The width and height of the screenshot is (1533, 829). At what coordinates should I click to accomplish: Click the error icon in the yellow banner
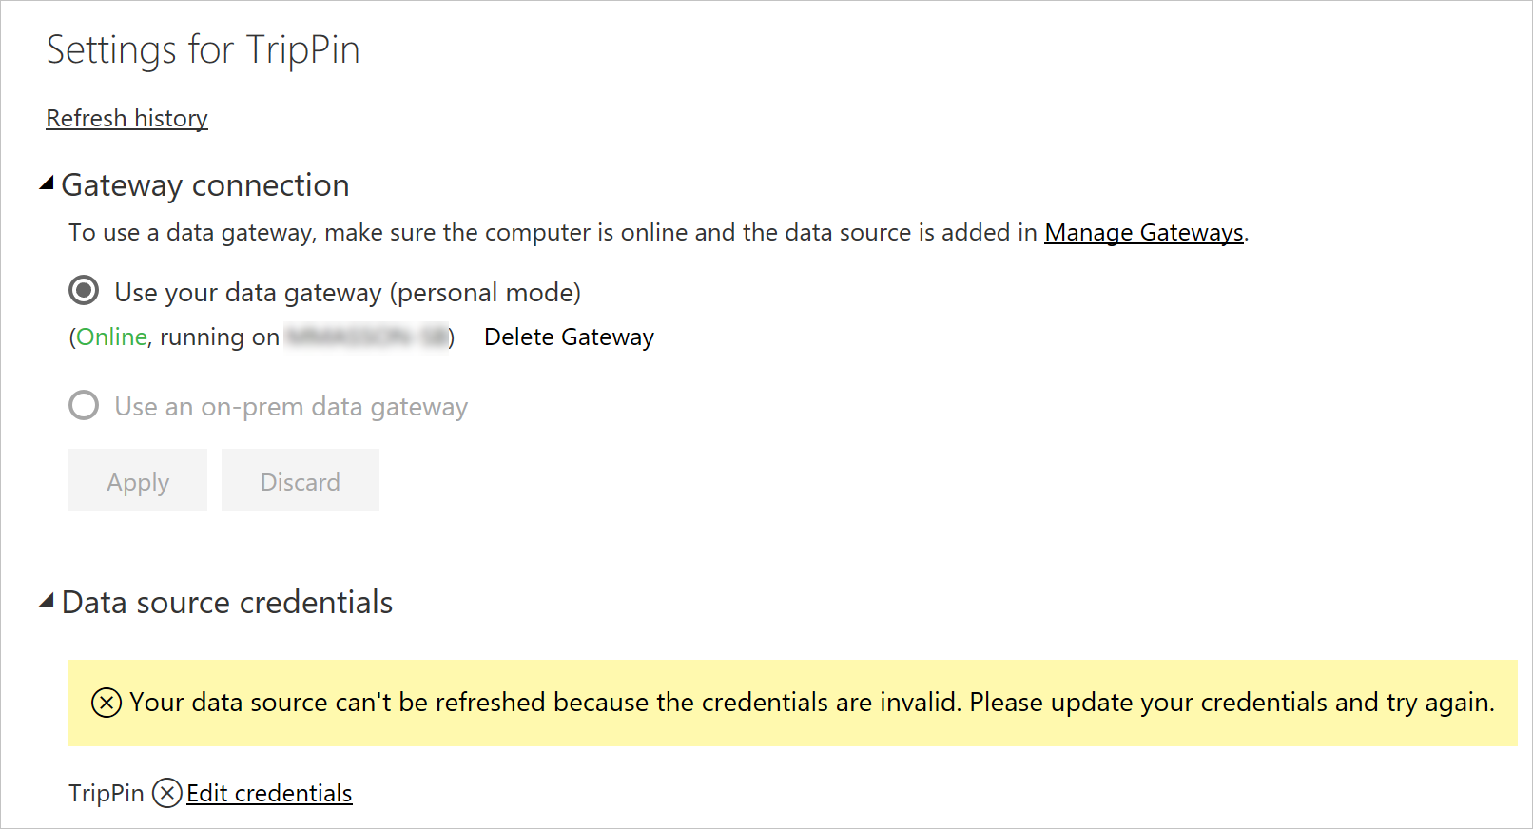(x=107, y=703)
